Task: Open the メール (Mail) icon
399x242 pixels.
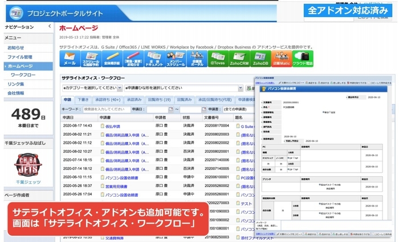Action: pos(70,59)
